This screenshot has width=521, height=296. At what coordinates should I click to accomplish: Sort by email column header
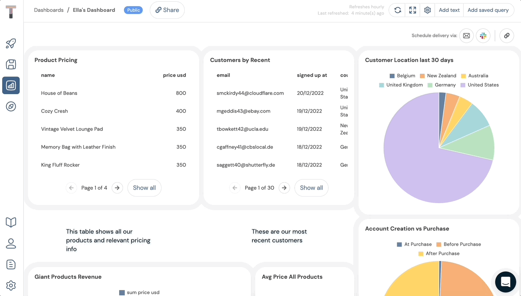(223, 75)
